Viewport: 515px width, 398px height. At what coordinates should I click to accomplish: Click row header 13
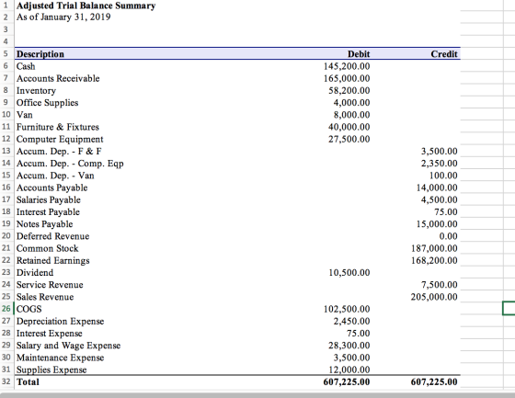click(x=6, y=151)
